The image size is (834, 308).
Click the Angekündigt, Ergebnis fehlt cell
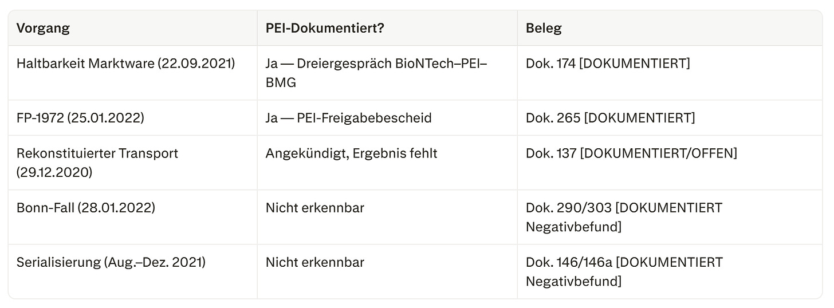387,163
